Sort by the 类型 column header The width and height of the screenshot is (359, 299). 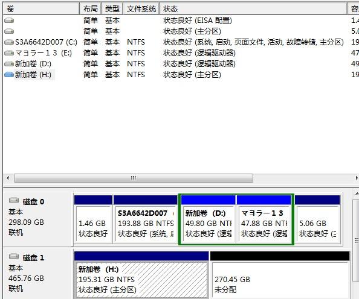112,9
